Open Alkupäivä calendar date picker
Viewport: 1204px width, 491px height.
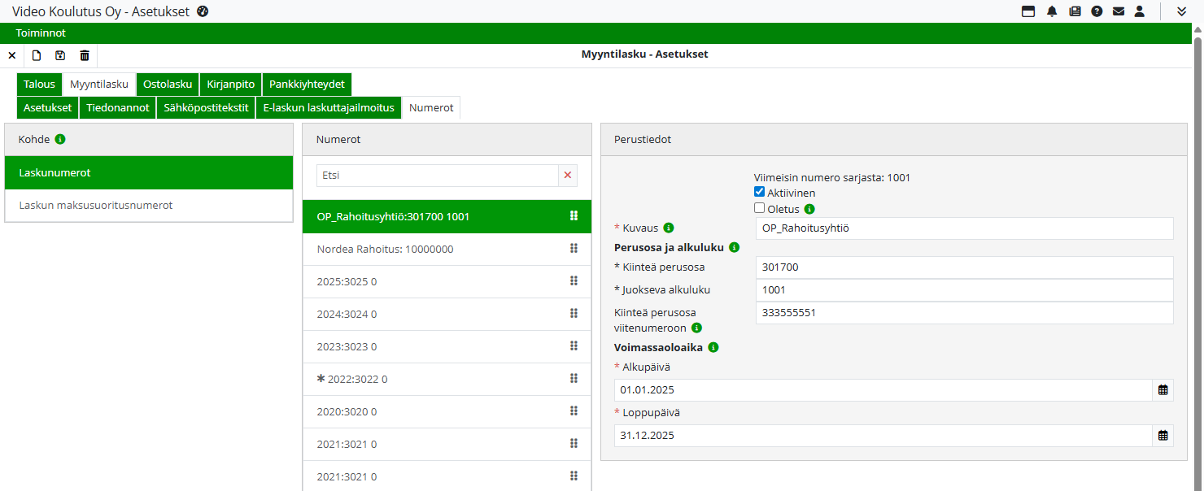1163,390
